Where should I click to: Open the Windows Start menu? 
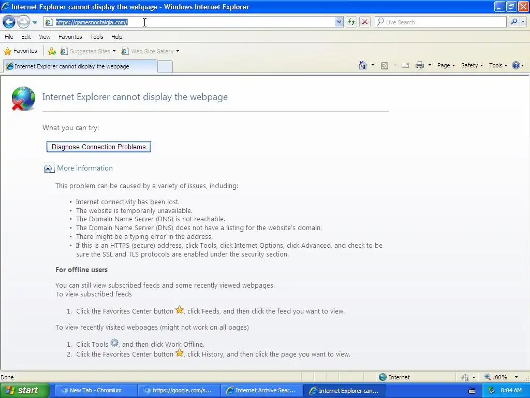click(24, 390)
